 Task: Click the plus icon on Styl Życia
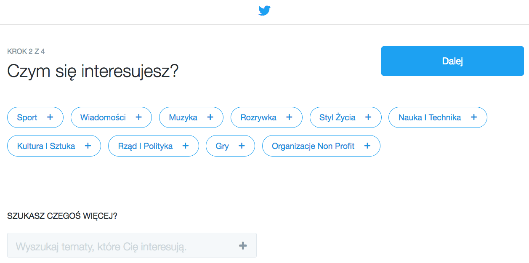coord(368,117)
